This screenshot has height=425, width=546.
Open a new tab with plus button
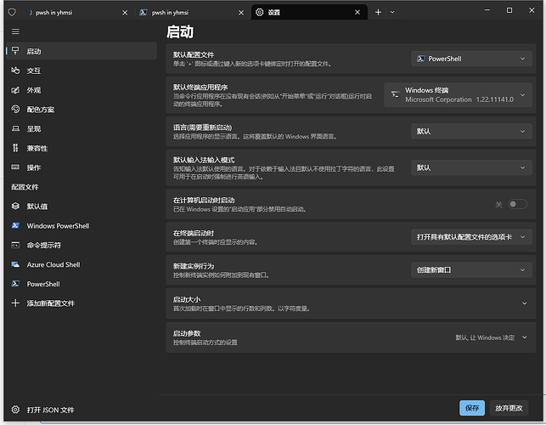click(x=378, y=13)
